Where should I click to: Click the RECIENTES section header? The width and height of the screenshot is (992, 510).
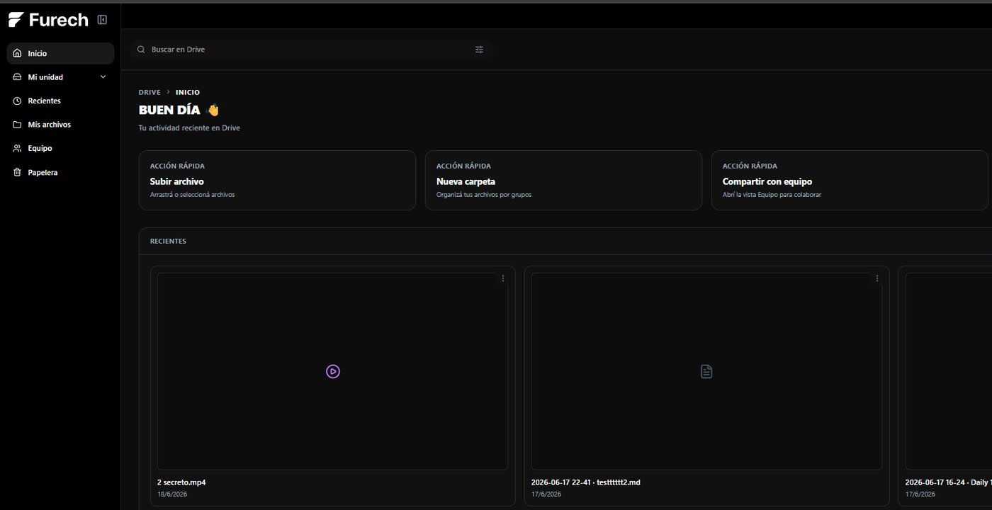coord(168,242)
